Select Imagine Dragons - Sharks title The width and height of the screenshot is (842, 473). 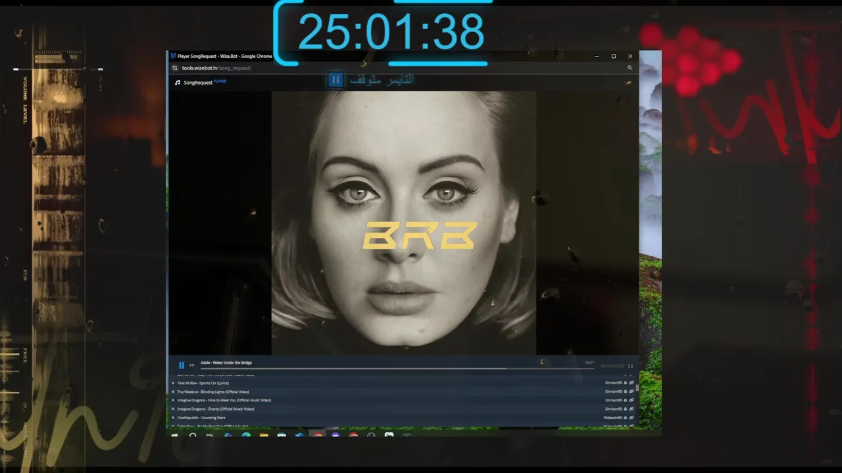(216, 409)
